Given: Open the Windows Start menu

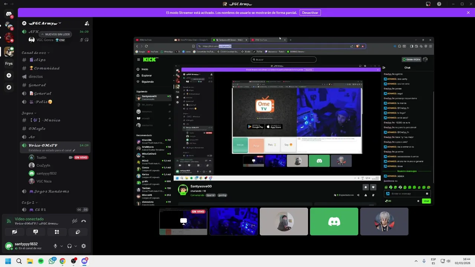Looking at the screenshot, I should pos(8,261).
